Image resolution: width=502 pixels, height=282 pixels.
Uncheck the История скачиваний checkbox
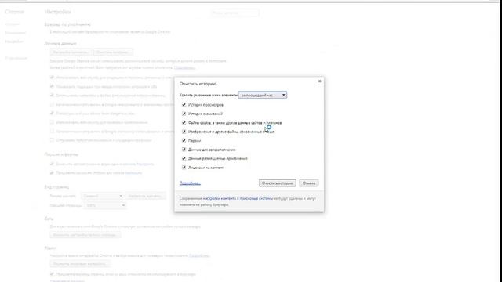point(184,114)
